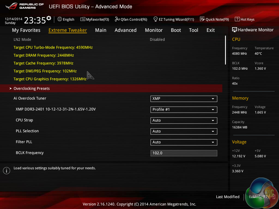Screen dimensions: 279x209
Task: Click the globe language icon
Action: (60, 19)
